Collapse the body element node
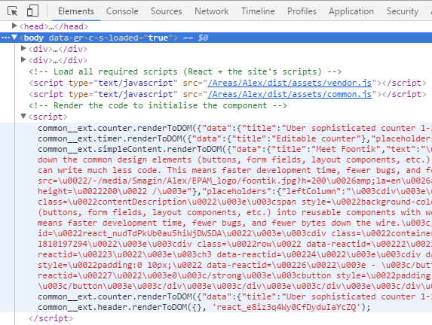 click(x=14, y=37)
